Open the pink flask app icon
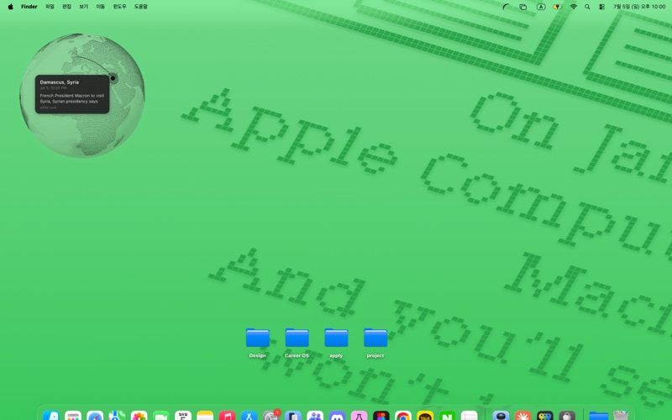The width and height of the screenshot is (672, 420). pos(359,417)
